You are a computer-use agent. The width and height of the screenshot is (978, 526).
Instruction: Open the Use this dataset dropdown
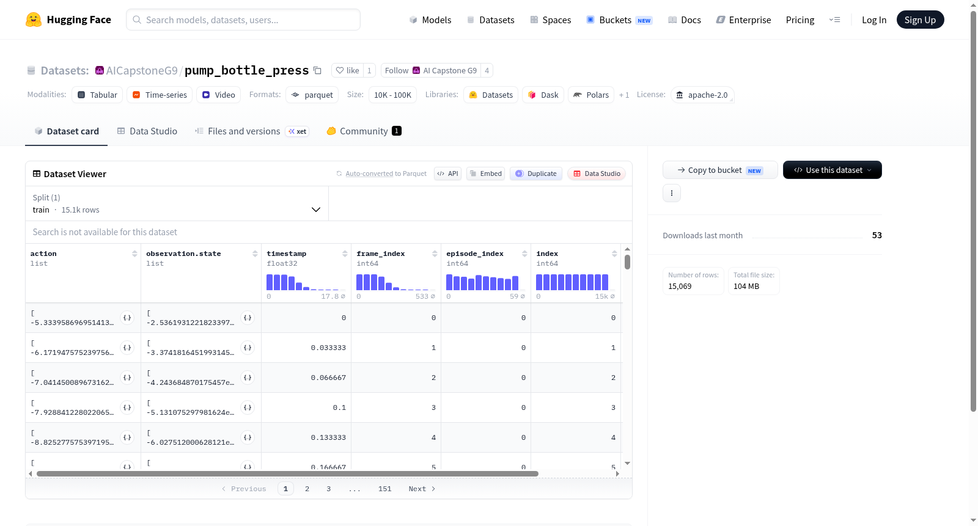[832, 170]
